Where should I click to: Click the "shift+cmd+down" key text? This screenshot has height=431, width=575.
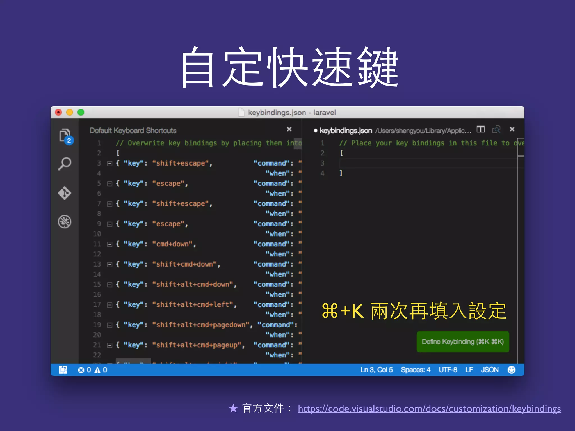[186, 264]
